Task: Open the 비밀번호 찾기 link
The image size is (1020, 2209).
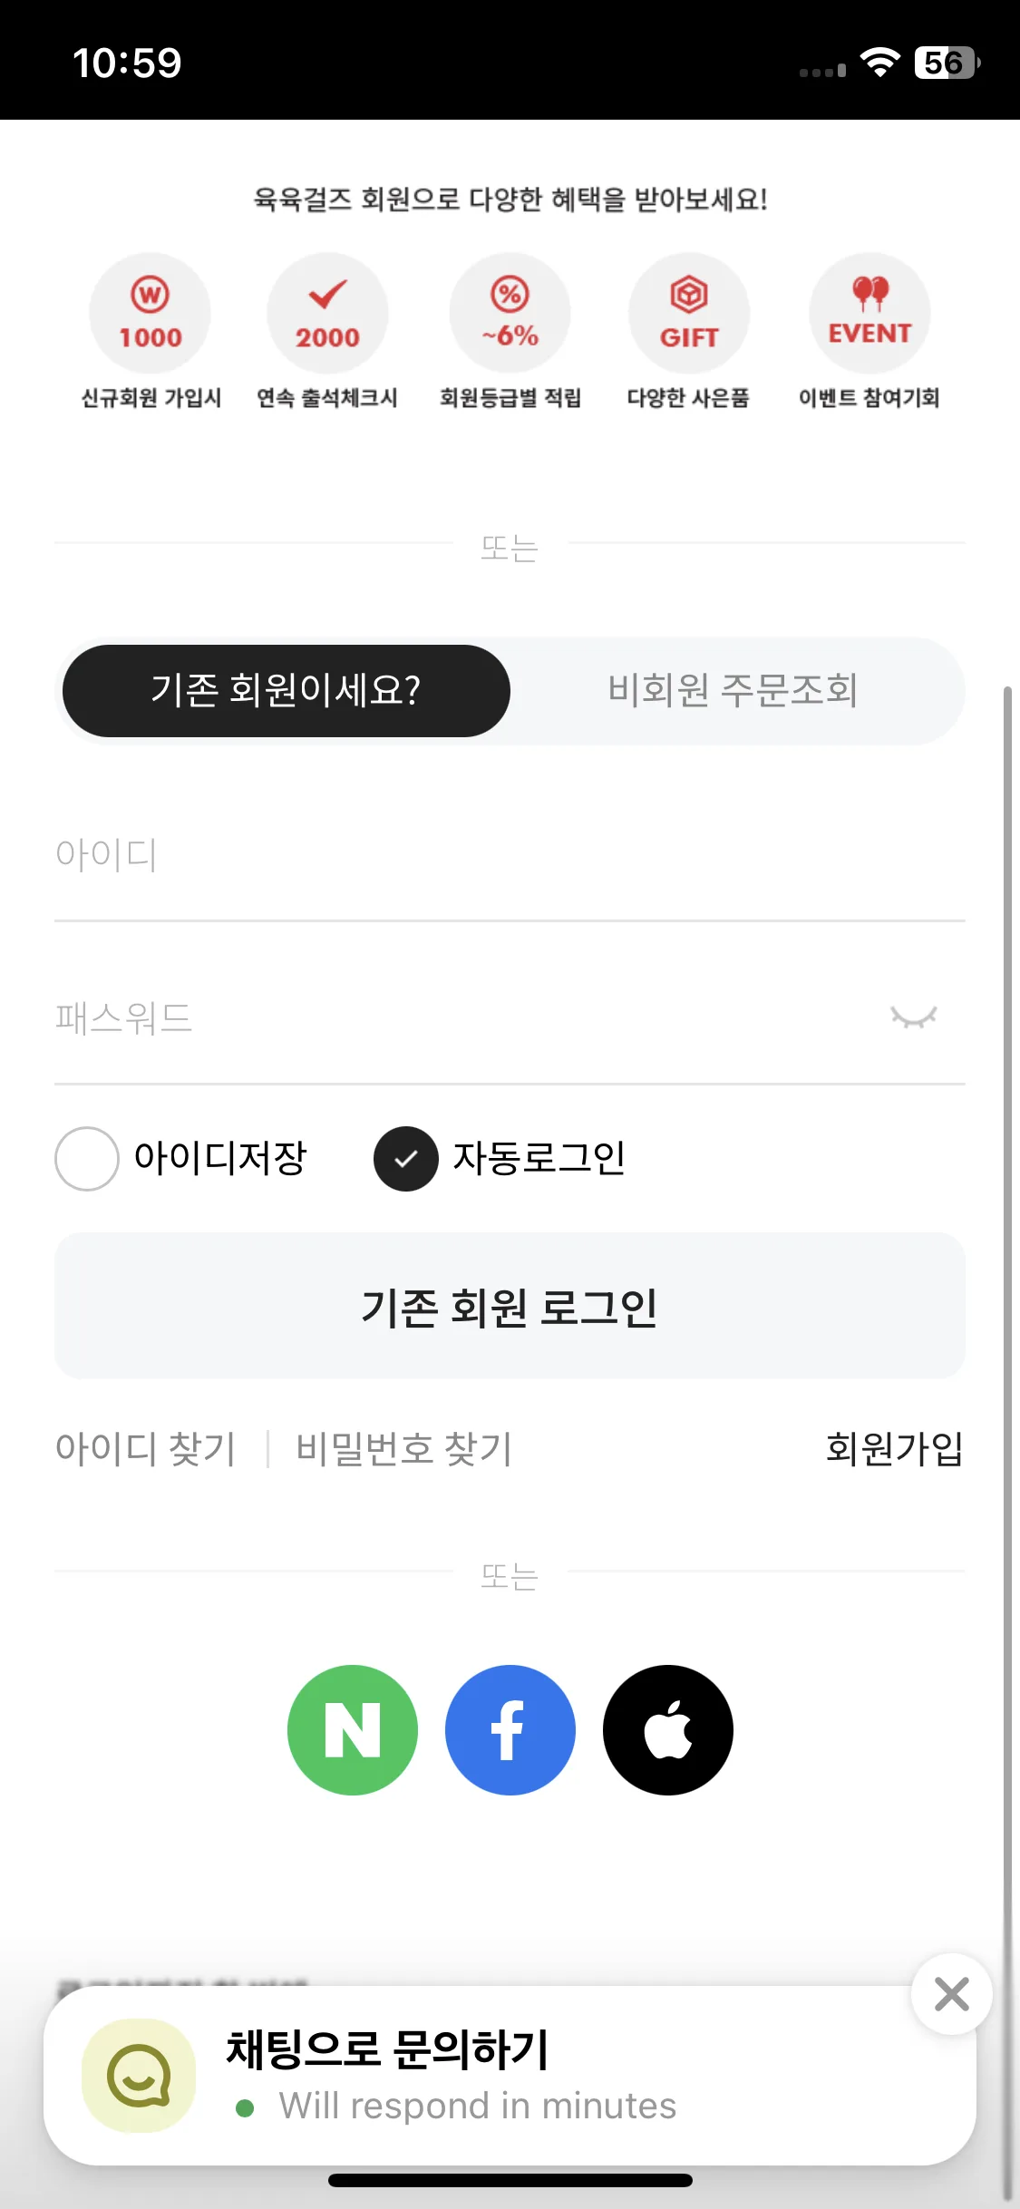Action: (x=404, y=1448)
